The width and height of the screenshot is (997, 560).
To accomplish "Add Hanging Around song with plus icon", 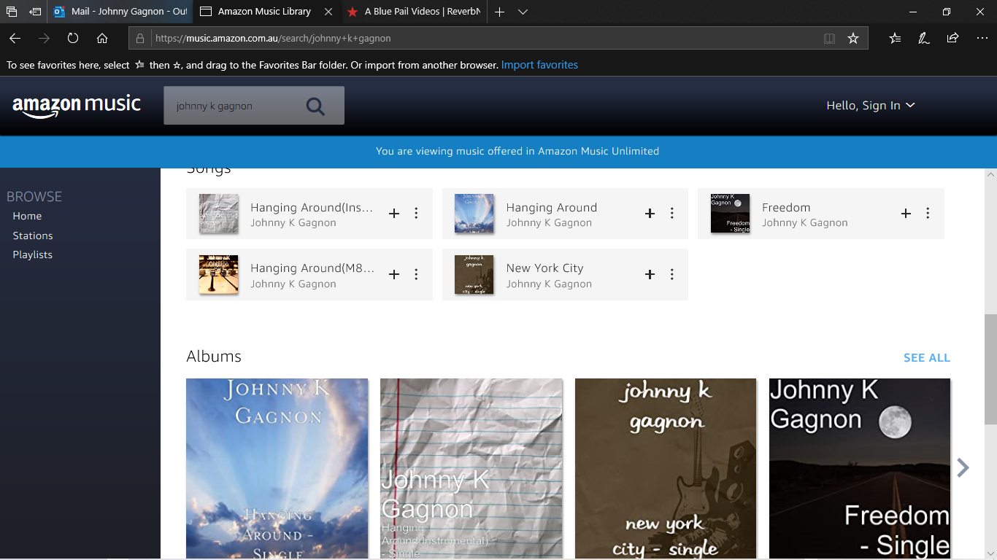I will 650,214.
